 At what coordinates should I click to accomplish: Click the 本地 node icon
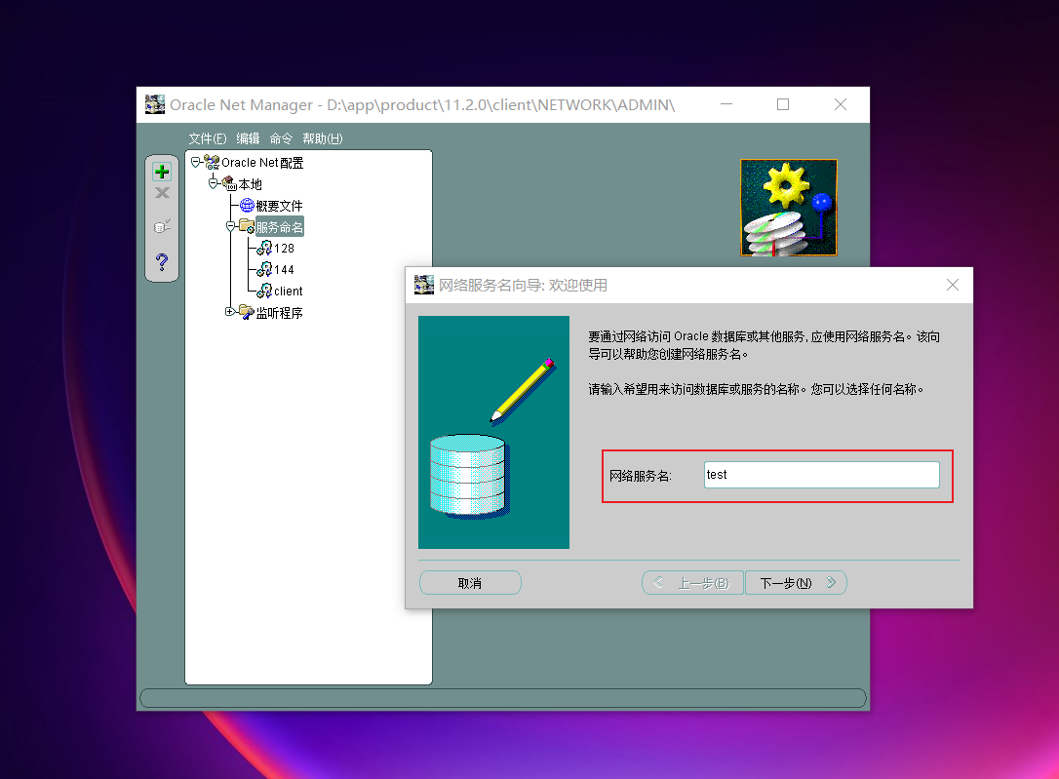(x=229, y=184)
